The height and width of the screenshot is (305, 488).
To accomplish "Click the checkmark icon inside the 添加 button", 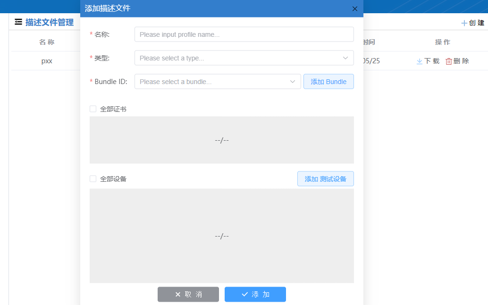I will [x=246, y=294].
